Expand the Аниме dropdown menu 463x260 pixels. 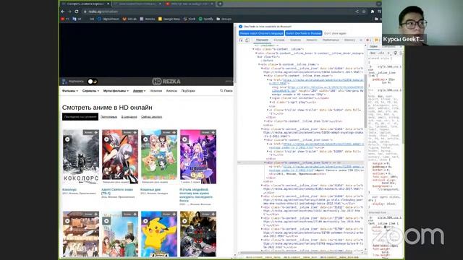(139, 91)
